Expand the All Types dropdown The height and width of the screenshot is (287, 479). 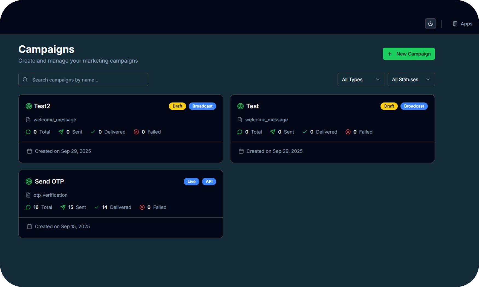[x=361, y=80]
